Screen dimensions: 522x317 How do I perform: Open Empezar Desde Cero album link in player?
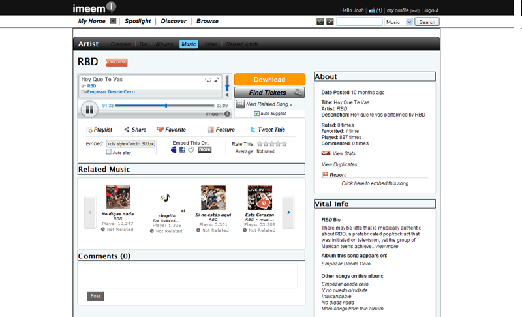(x=111, y=92)
